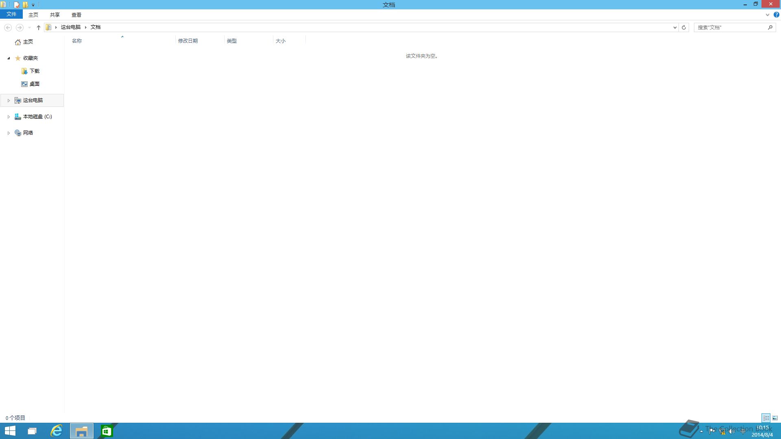Open Customize Quick Access Toolbar dropdown
Screen dimensions: 781x439
(33, 5)
